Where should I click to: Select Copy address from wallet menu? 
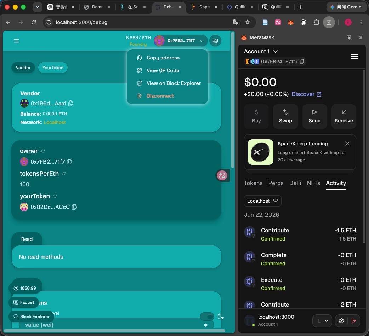(x=167, y=58)
